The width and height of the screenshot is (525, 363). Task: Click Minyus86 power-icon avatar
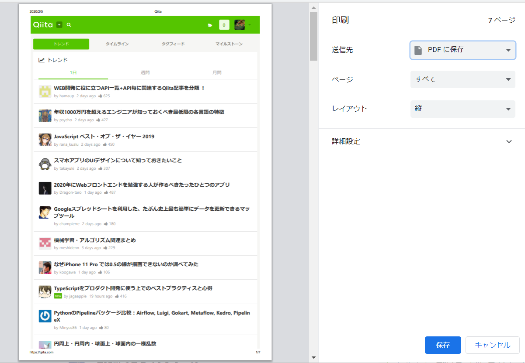(x=45, y=316)
